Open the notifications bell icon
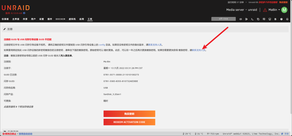Viewport: 292px width, 136px height. 287,19
